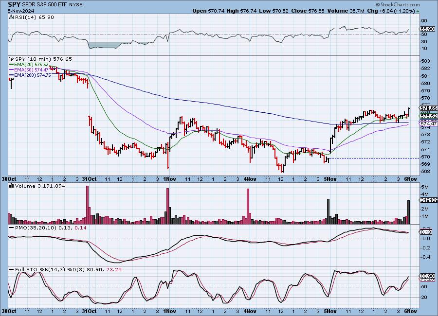
Task: Click the 0.13 PMO tag on right
Action: pos(426,232)
